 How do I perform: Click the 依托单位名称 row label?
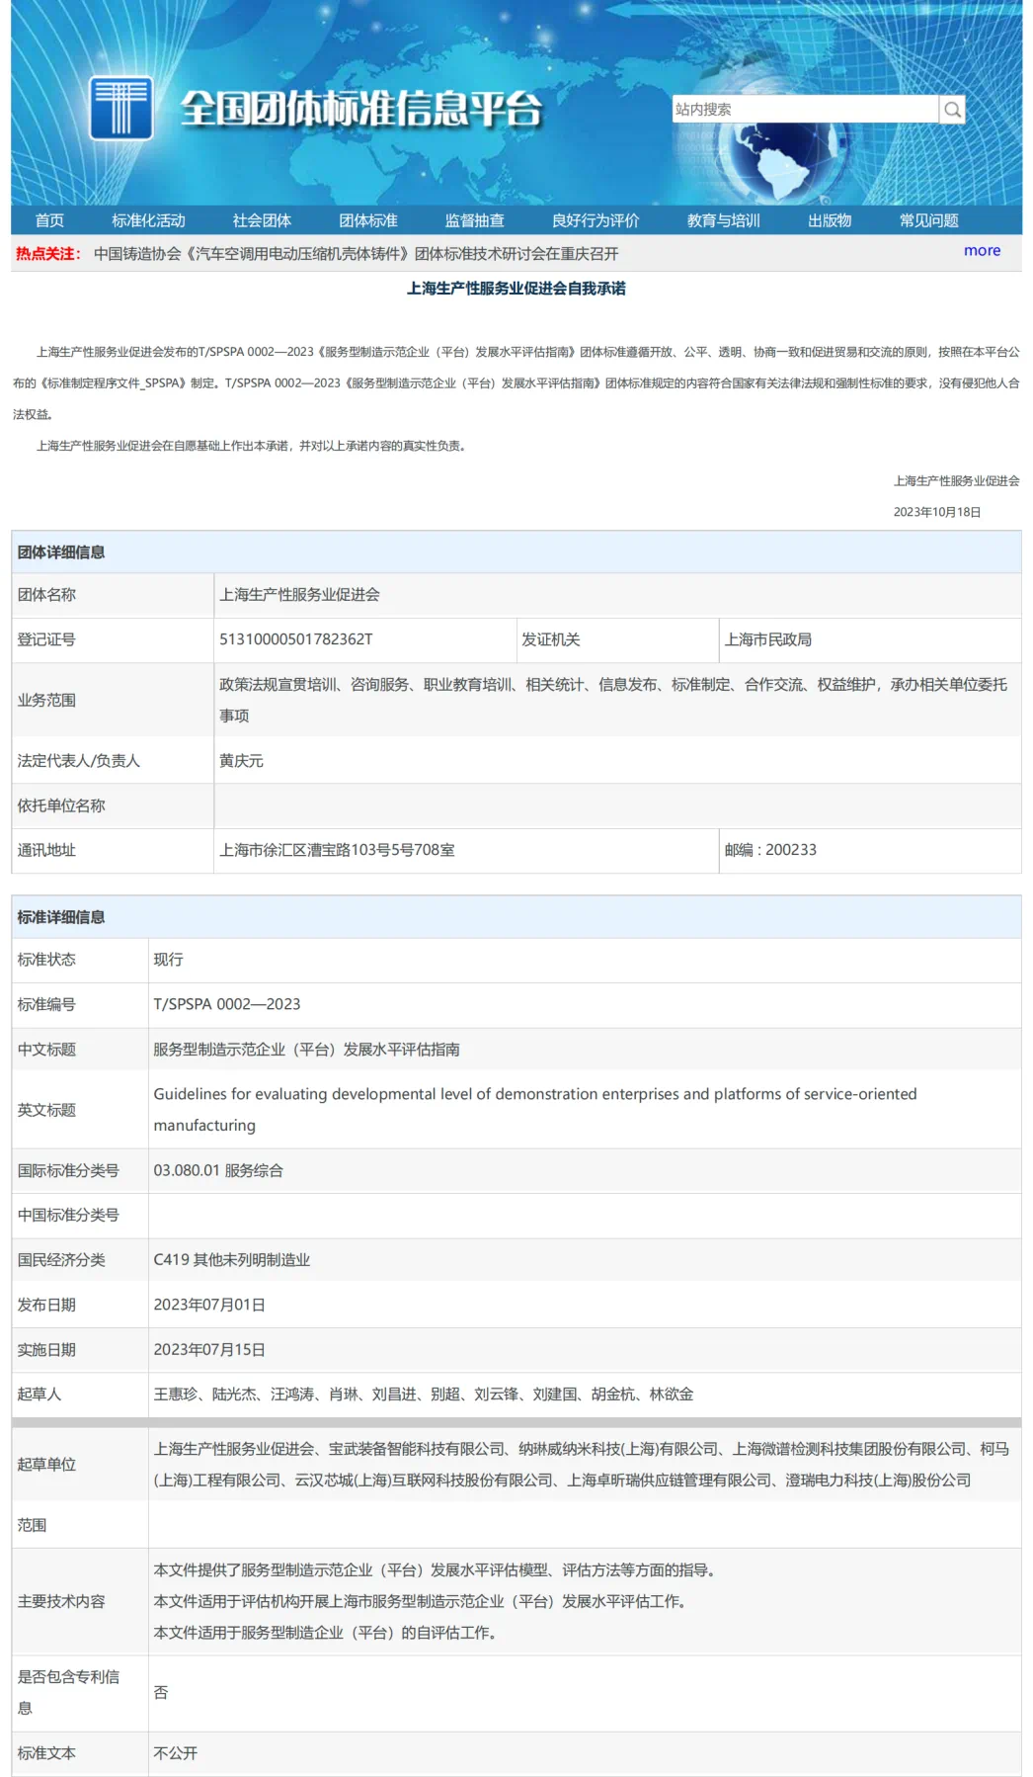[61, 805]
